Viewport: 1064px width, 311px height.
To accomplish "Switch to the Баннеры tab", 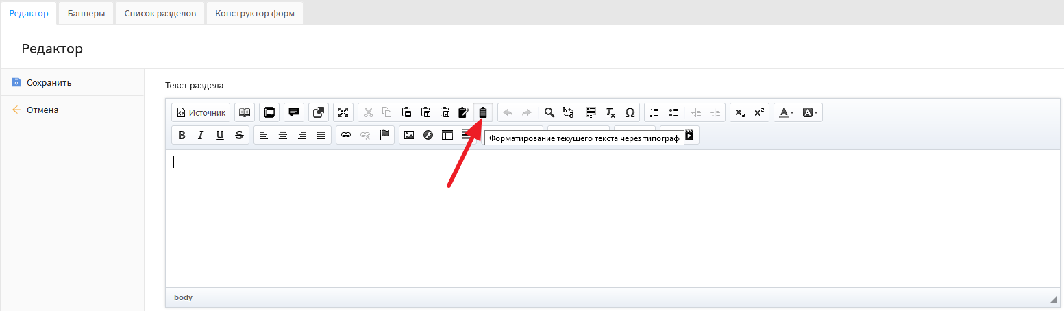I will (86, 13).
